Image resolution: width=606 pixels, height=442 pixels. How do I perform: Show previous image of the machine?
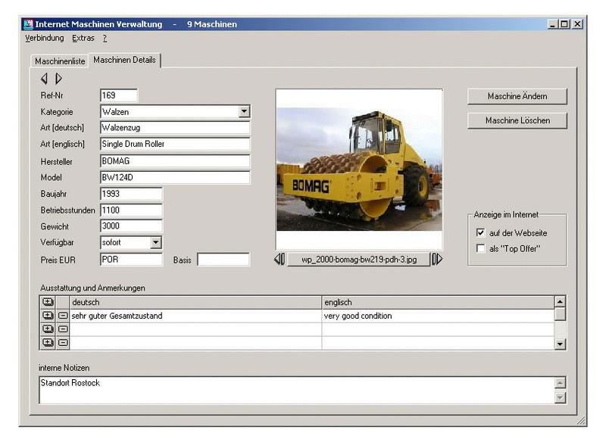[x=280, y=259]
